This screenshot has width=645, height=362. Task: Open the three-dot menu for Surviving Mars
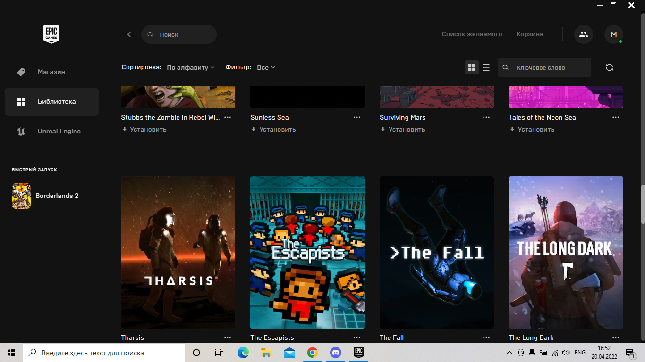pos(486,117)
